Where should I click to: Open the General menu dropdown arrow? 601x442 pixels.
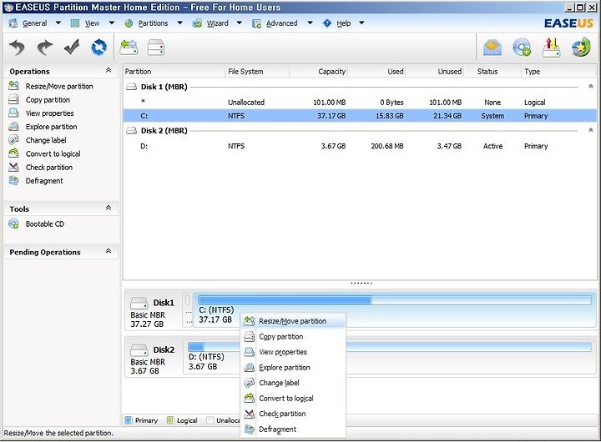(58, 23)
